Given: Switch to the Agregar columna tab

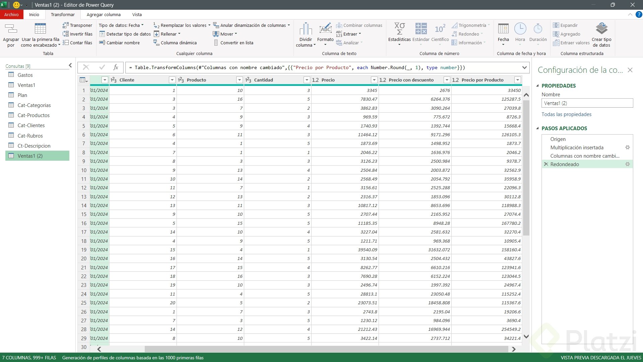Looking at the screenshot, I should pyautogui.click(x=104, y=15).
